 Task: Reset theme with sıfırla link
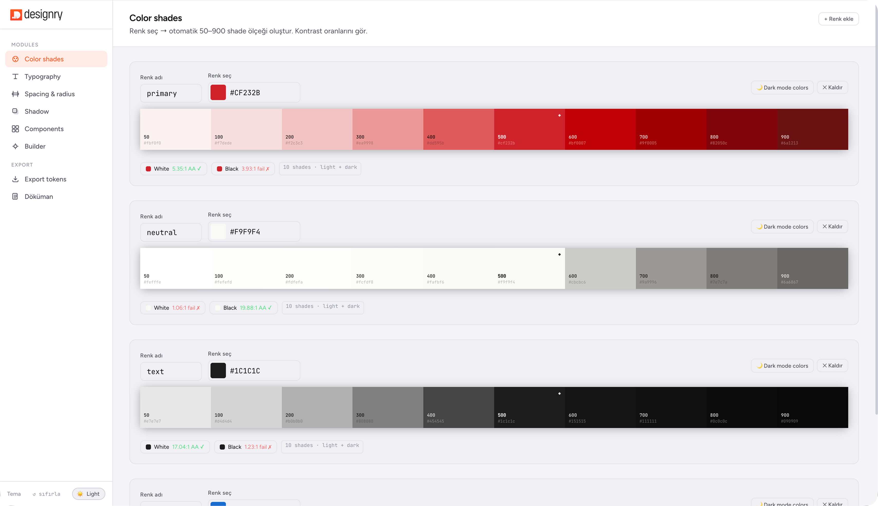pos(46,494)
